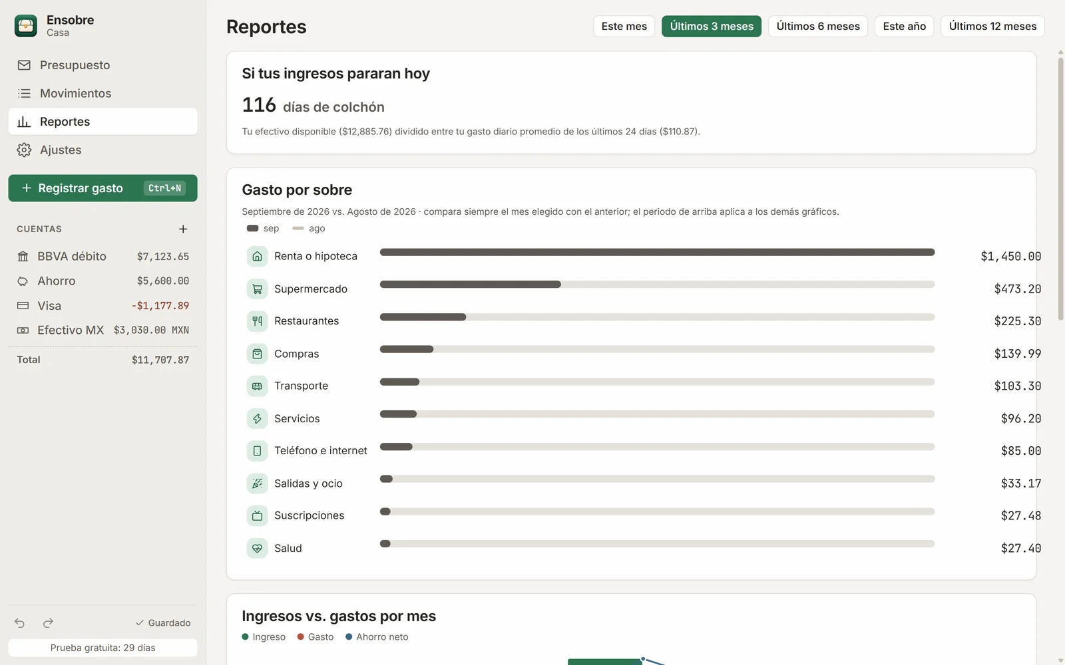This screenshot has height=665, width=1065.
Task: Click the Supermercado cart icon
Action: [x=257, y=289]
